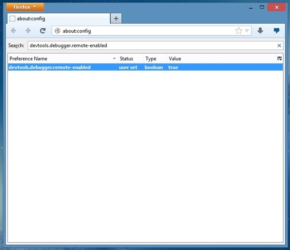This screenshot has width=290, height=250.
Task: Open a new tab with plus button
Action: (116, 18)
